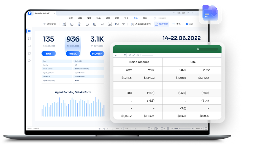
Task: Jump to first page arrow
Action: 108,129
